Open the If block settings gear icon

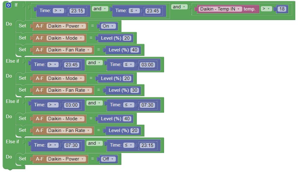point(8,5)
